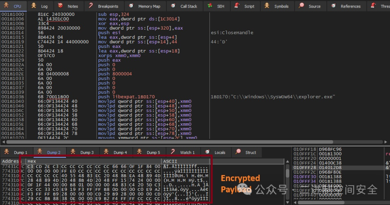
Task: Click the Dump 5 tab icon
Action: click(139, 151)
